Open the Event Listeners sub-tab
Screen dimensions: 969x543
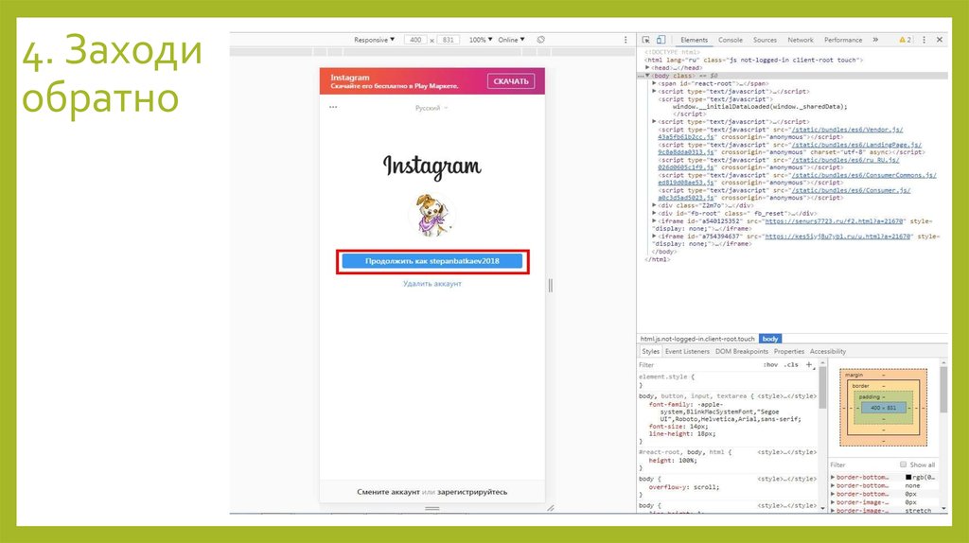tap(687, 352)
